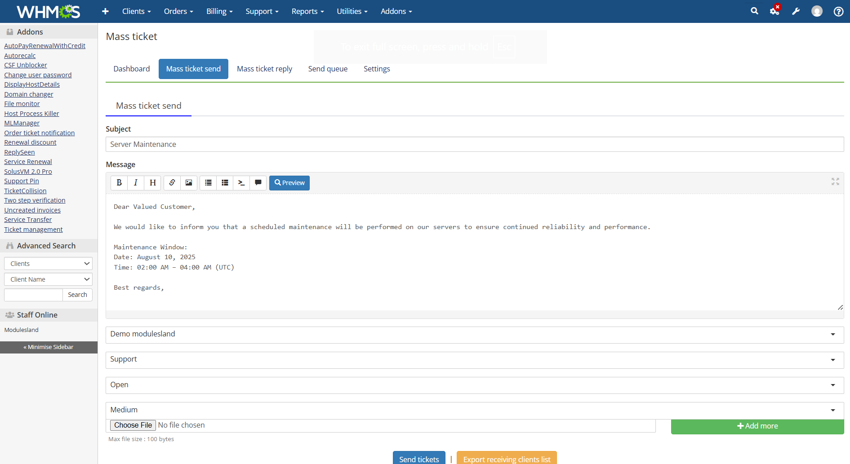Apply bold formatting in message editor
The width and height of the screenshot is (850, 464).
pyautogui.click(x=119, y=183)
